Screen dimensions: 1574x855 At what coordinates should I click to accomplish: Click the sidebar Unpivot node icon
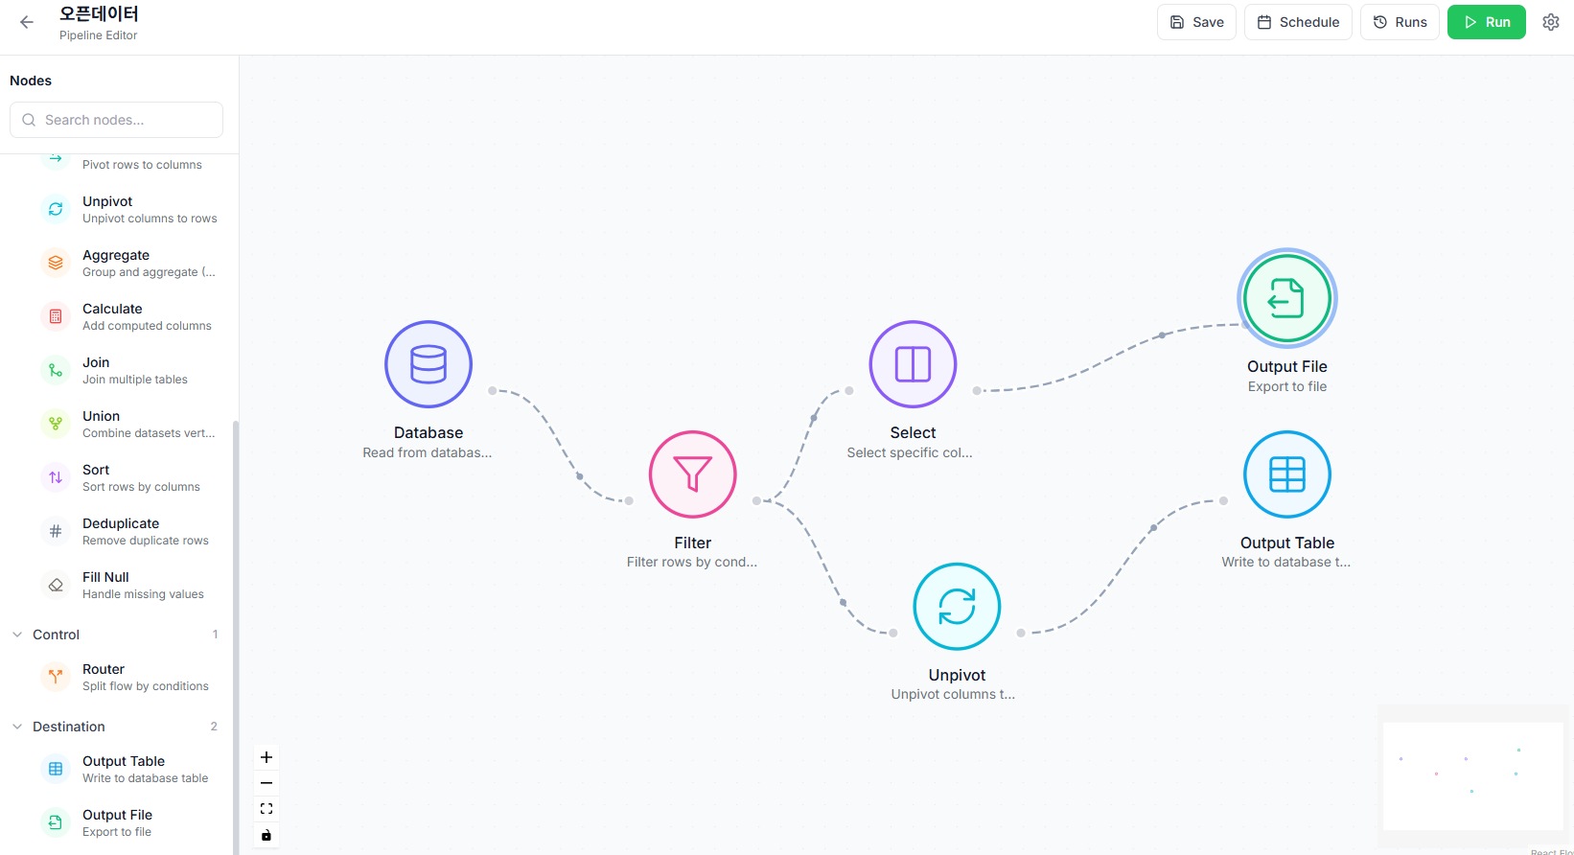pyautogui.click(x=56, y=209)
